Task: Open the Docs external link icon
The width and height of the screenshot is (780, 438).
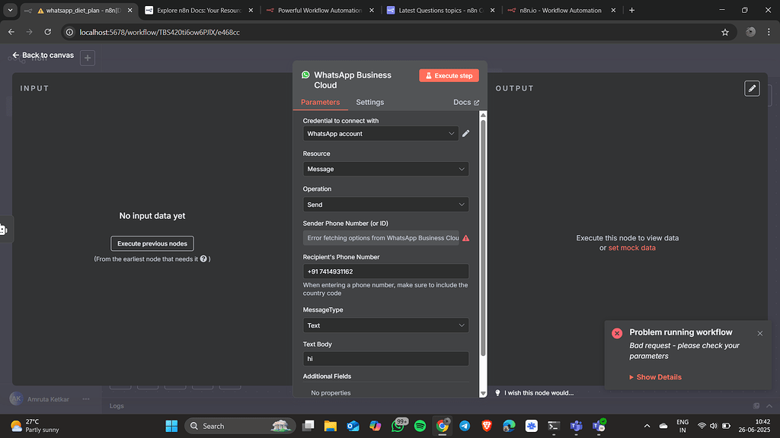Action: click(x=475, y=102)
